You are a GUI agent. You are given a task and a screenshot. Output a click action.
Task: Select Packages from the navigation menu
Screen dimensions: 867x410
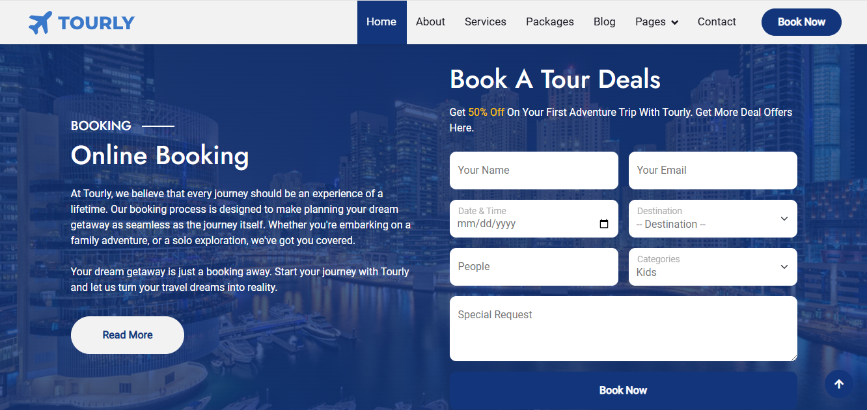[x=549, y=22]
